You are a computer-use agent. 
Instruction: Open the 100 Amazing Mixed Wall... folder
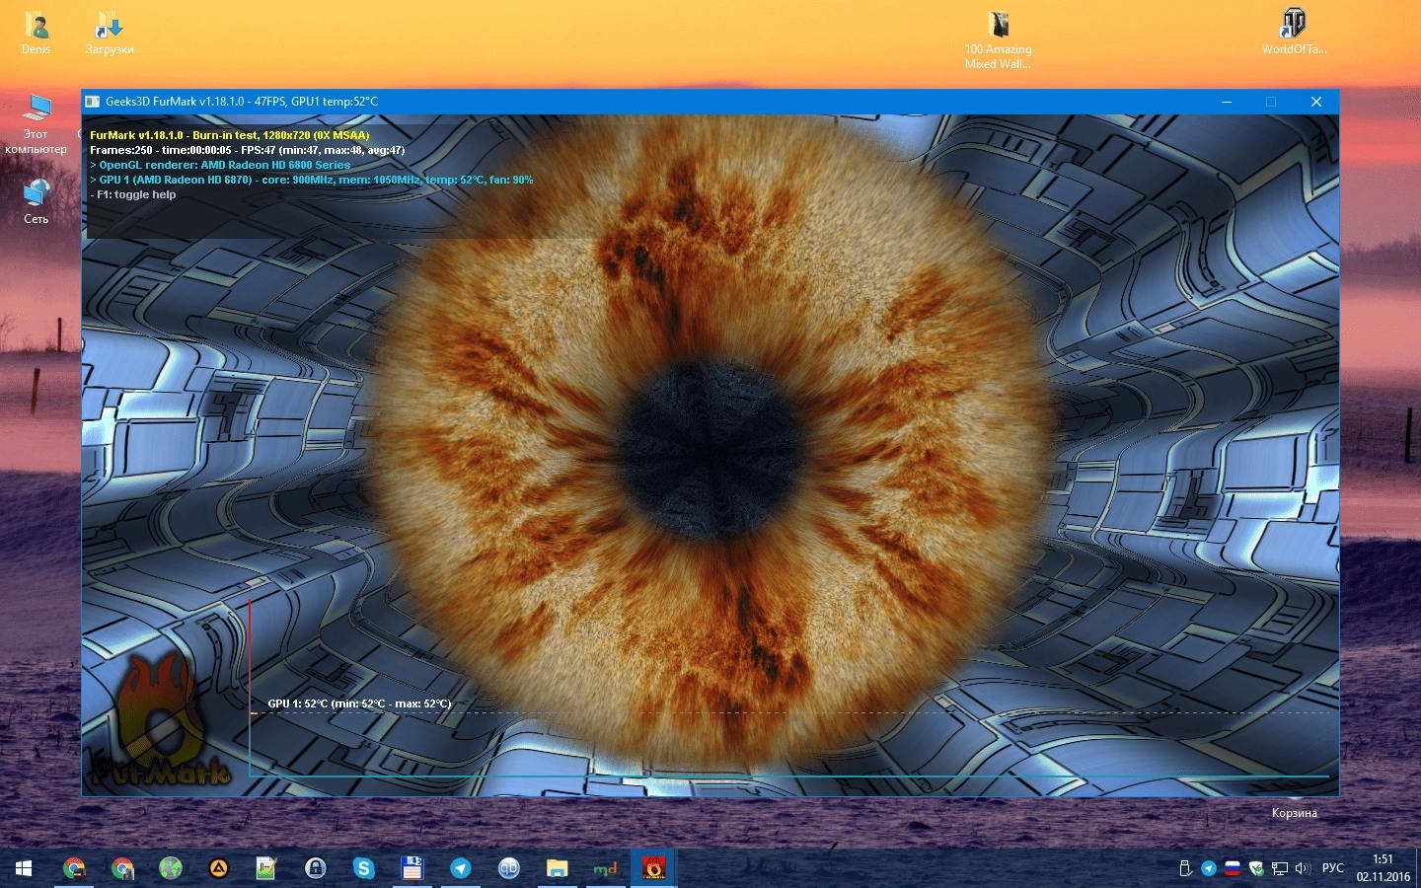pyautogui.click(x=999, y=39)
